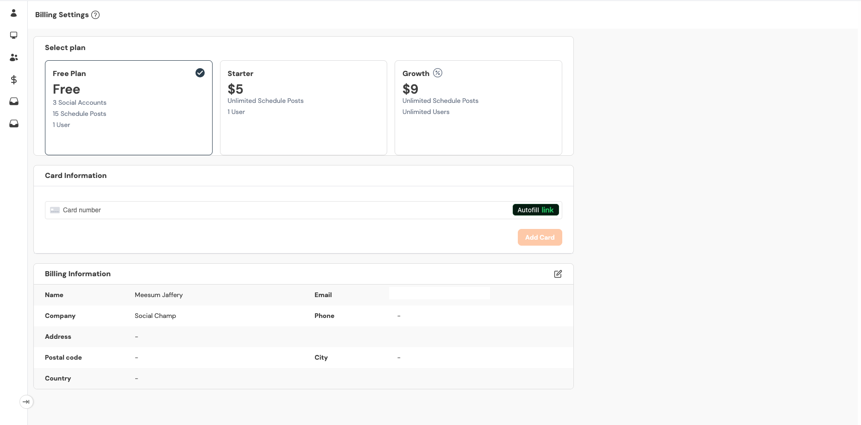Click the Billing Settings page heading
This screenshot has width=861, height=425.
click(x=62, y=15)
